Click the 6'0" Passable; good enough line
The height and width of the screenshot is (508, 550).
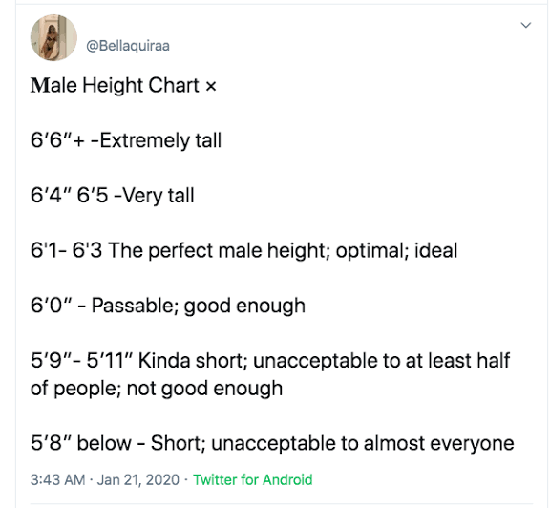[168, 306]
